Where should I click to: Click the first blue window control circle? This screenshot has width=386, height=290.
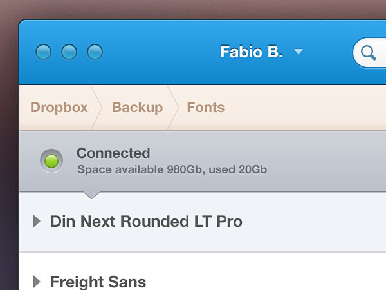click(x=43, y=52)
